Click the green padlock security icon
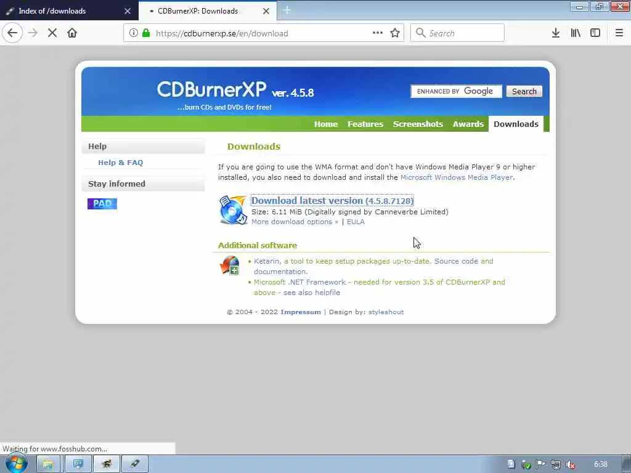The image size is (631, 473). 146,33
